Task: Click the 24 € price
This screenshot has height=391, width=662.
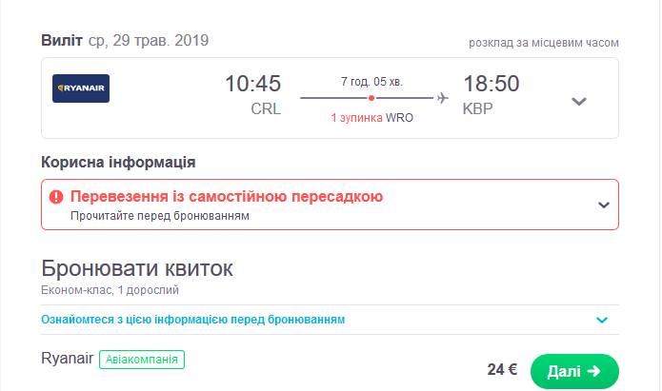Action: (x=501, y=370)
